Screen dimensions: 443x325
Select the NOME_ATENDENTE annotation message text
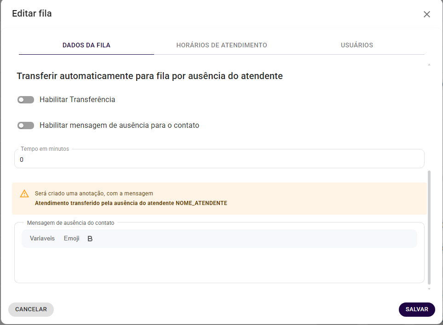click(x=131, y=203)
